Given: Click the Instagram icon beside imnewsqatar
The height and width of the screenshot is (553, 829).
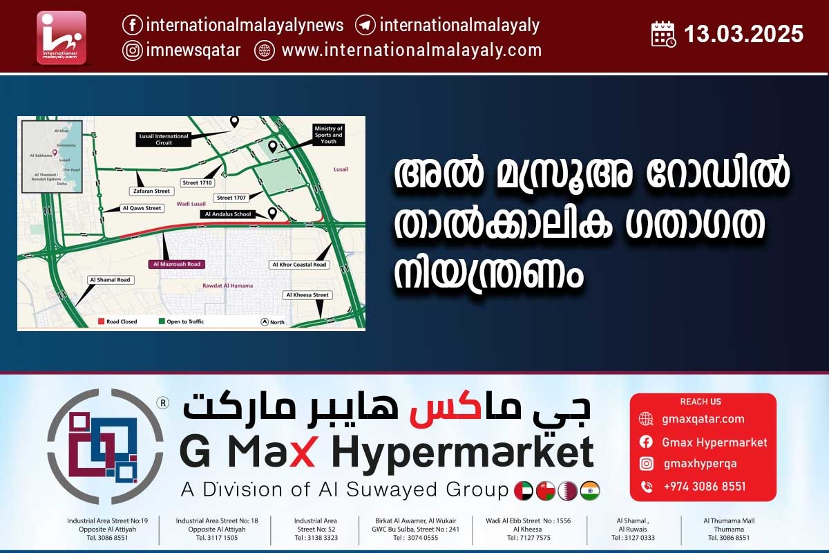Looking at the screenshot, I should (x=133, y=50).
